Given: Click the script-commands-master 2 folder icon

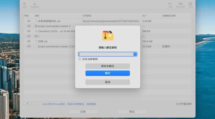Looking at the screenshot, I should click(x=36, y=26).
